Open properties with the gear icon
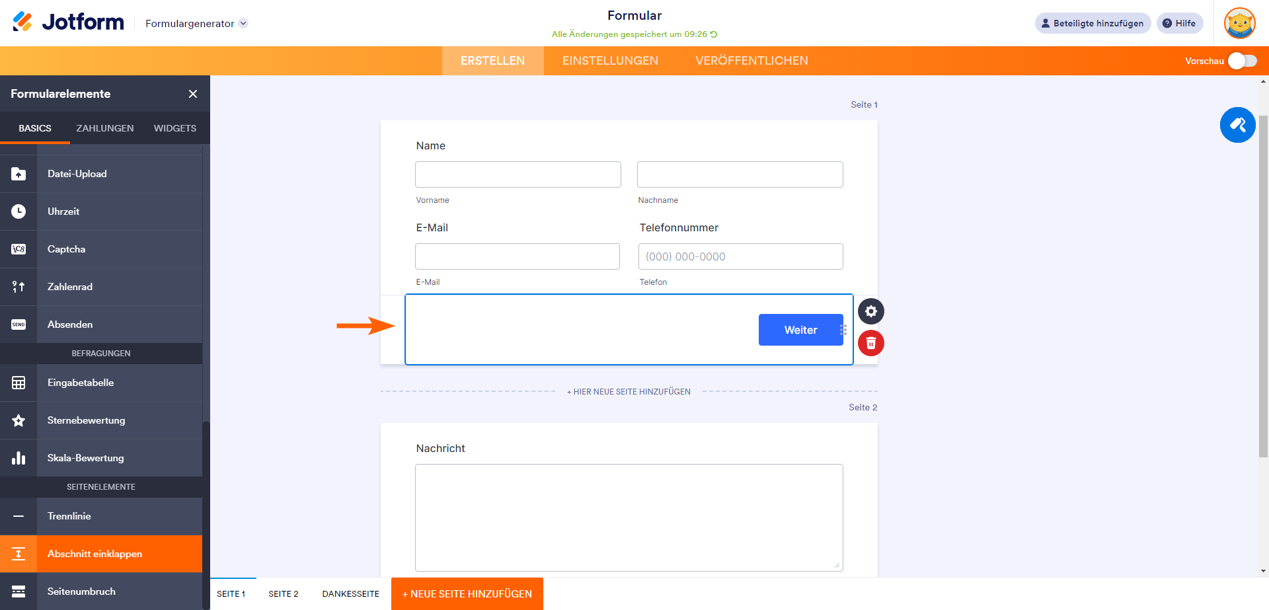The height and width of the screenshot is (610, 1269). point(871,311)
